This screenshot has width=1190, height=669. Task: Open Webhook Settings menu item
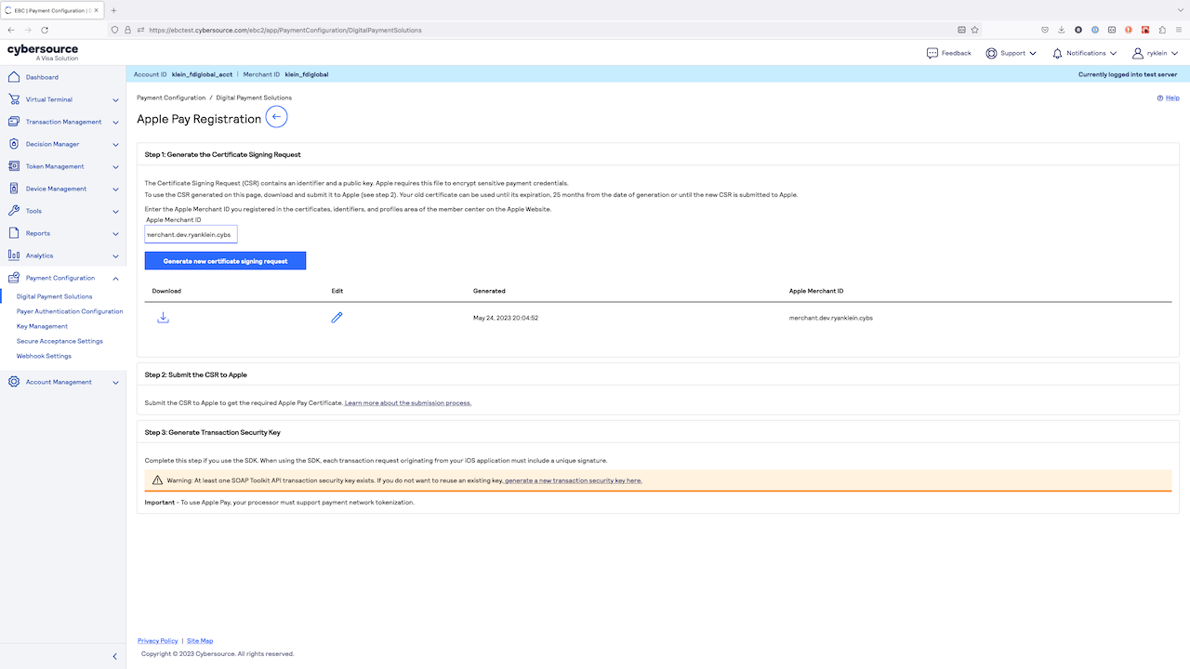44,356
